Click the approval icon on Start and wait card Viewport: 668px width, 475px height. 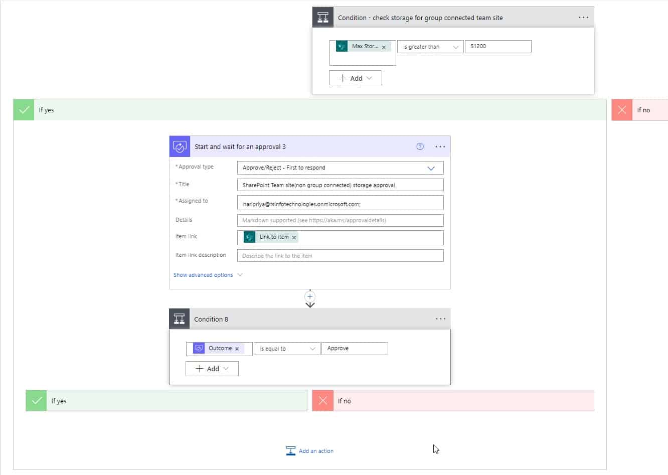180,146
